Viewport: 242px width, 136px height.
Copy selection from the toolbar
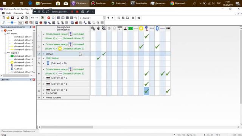click(x=22, y=18)
